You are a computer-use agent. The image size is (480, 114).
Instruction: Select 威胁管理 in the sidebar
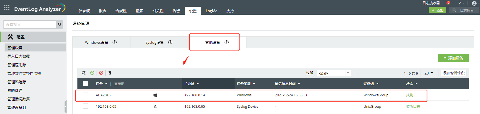(15, 90)
